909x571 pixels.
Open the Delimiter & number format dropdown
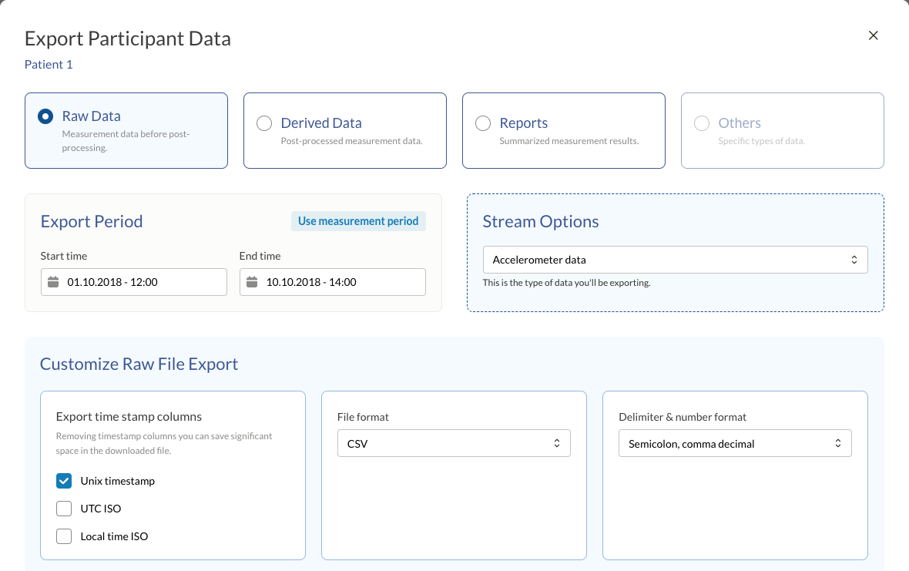pyautogui.click(x=735, y=443)
